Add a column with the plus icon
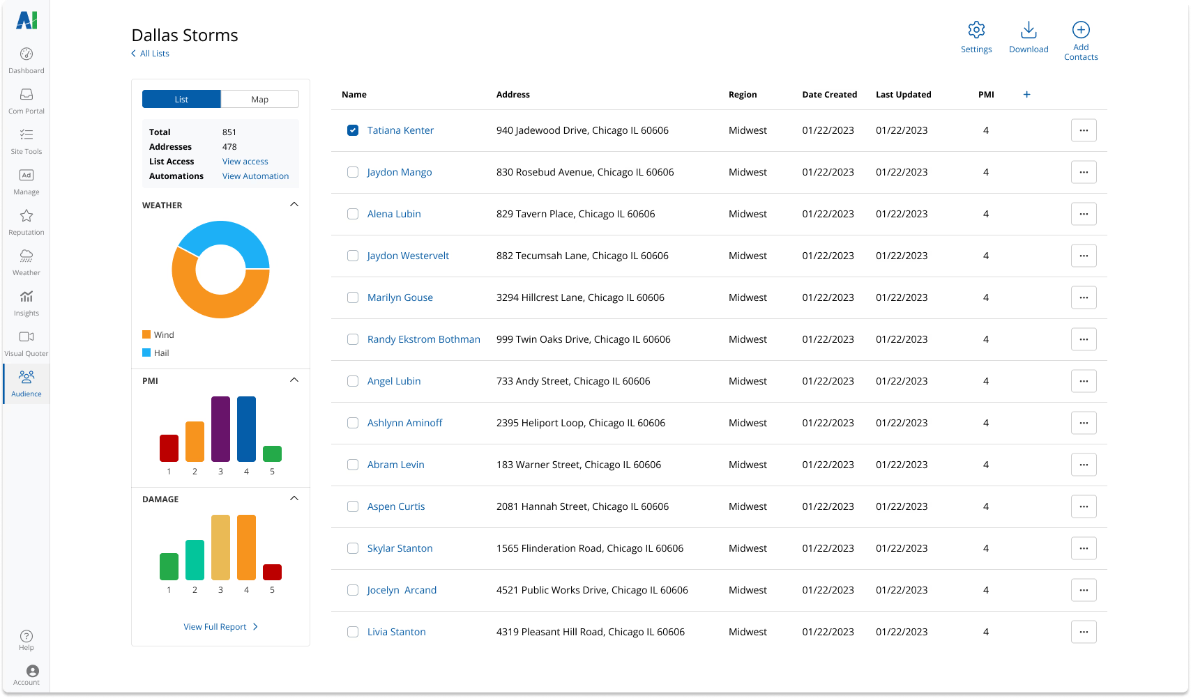This screenshot has height=698, width=1191. 1026,95
